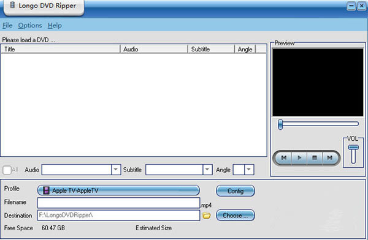Expand the Audio dropdown list

pyautogui.click(x=116, y=170)
